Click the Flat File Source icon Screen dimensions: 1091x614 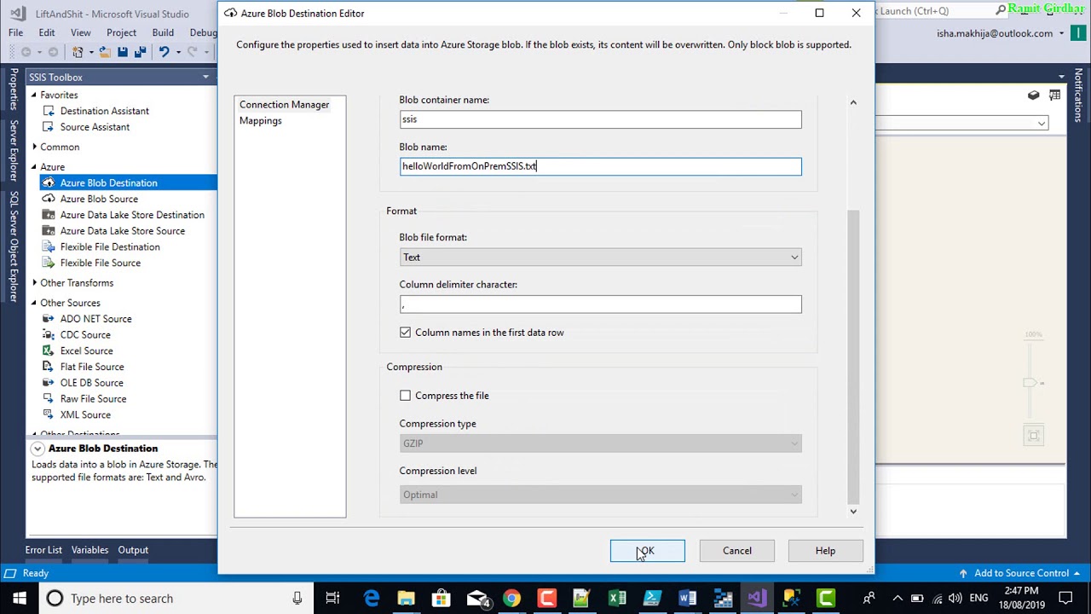[x=49, y=367]
